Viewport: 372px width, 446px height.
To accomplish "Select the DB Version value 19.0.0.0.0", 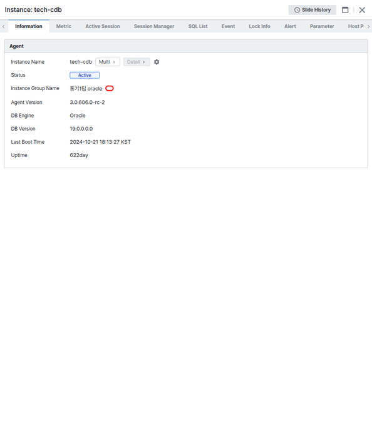I will tap(81, 129).
